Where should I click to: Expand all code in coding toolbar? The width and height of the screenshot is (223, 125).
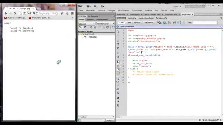[118, 48]
